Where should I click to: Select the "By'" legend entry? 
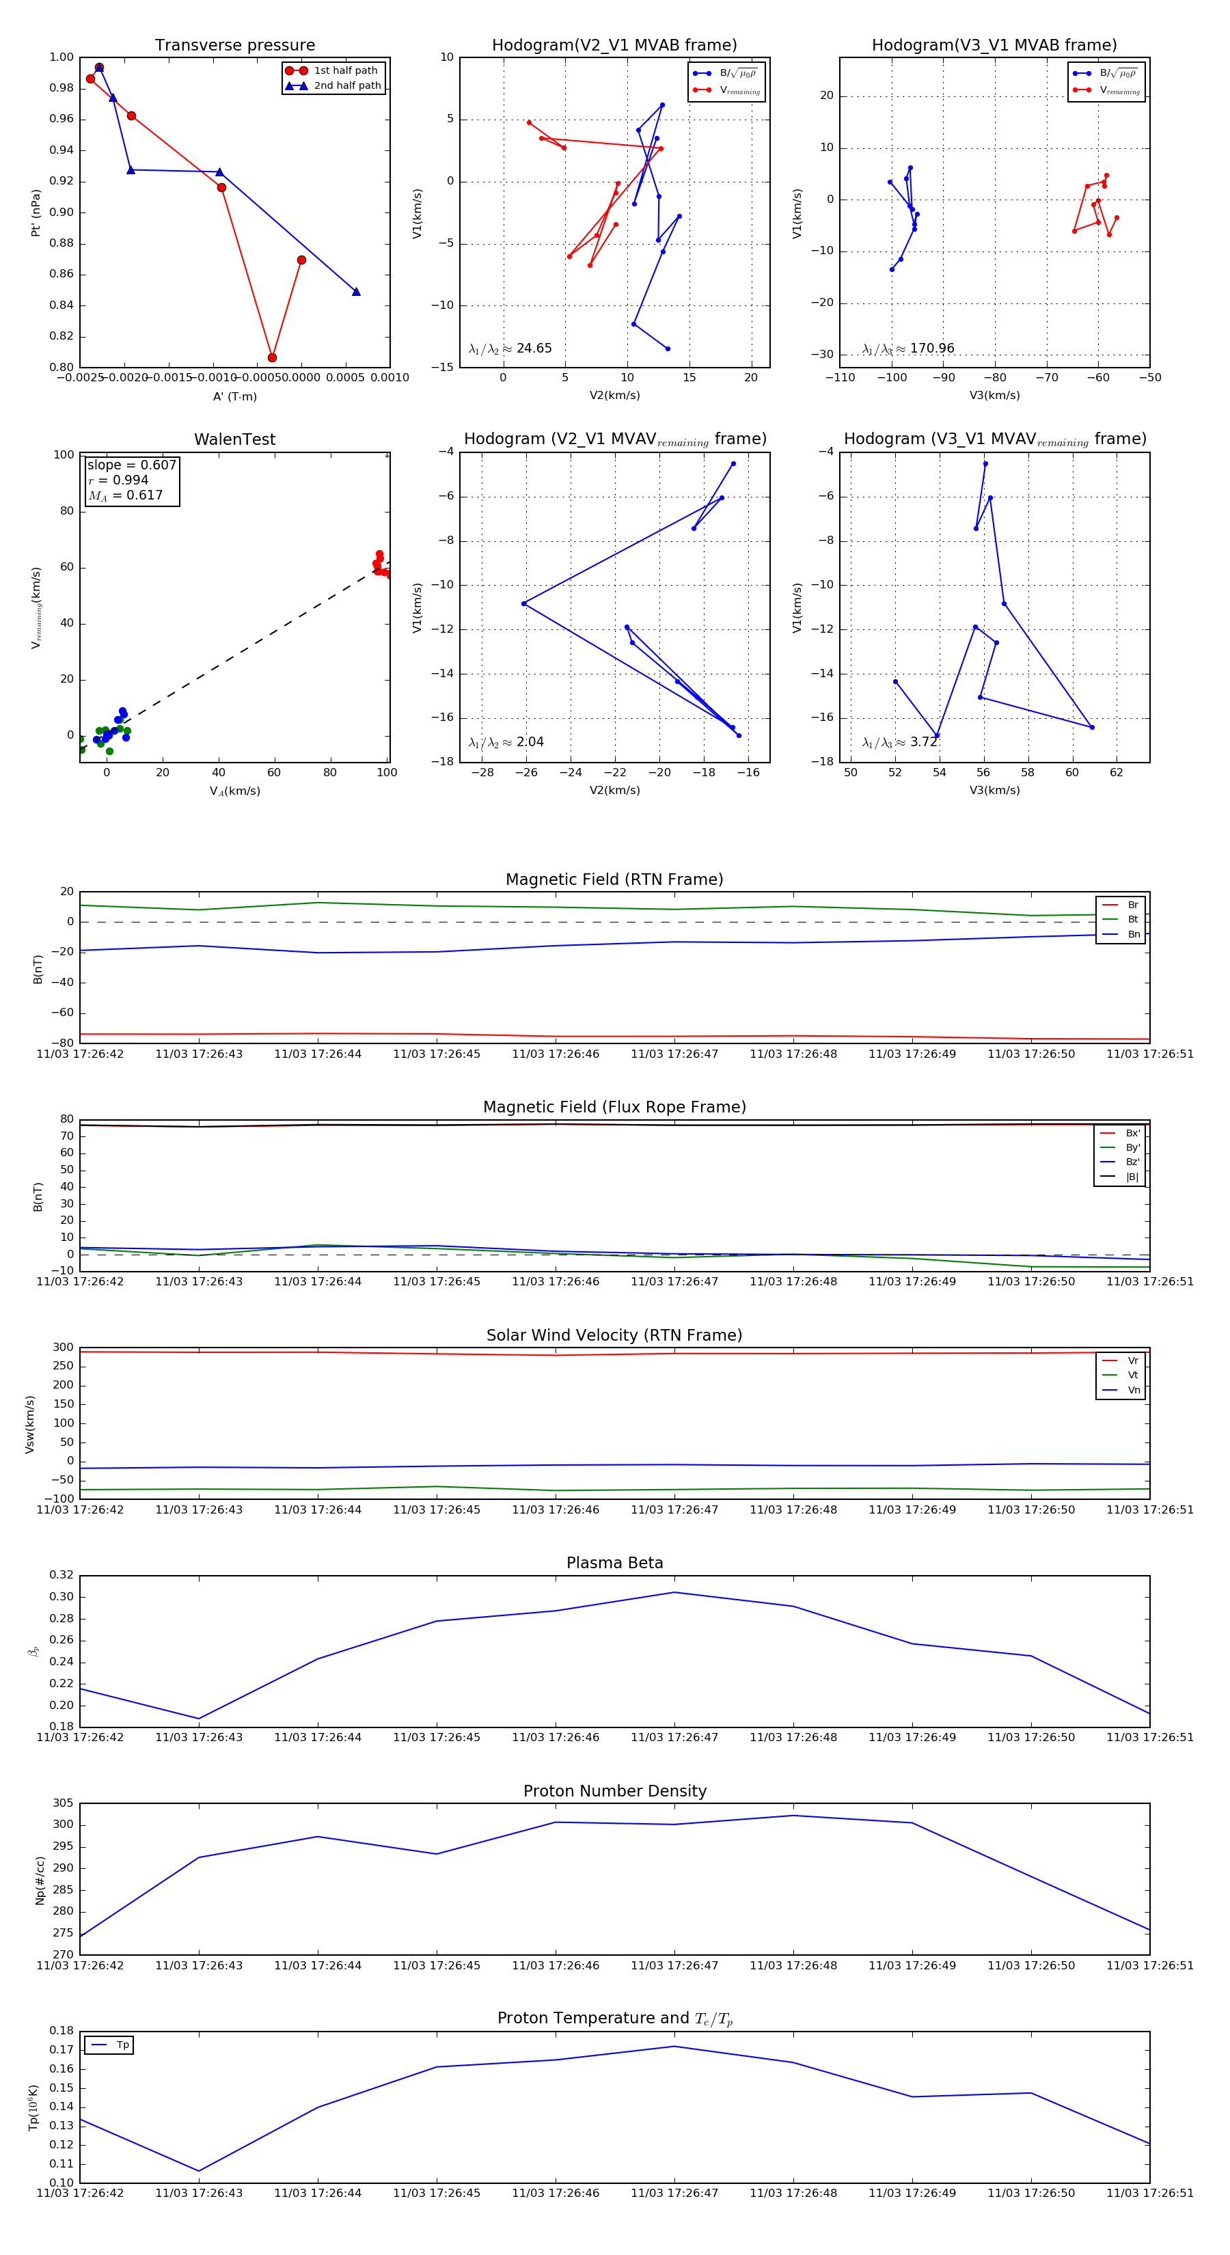(1120, 1147)
